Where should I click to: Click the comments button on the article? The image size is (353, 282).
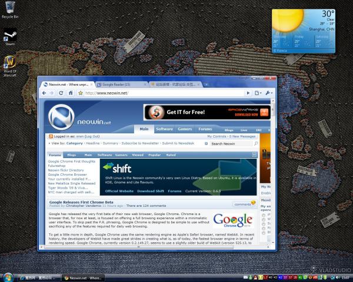[244, 204]
